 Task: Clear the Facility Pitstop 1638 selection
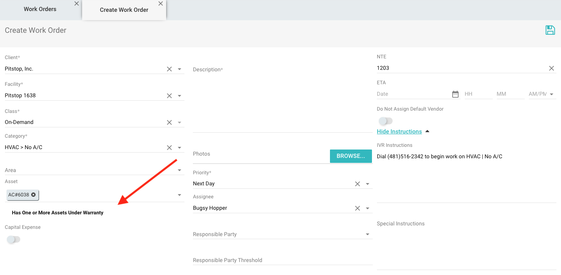coord(169,96)
